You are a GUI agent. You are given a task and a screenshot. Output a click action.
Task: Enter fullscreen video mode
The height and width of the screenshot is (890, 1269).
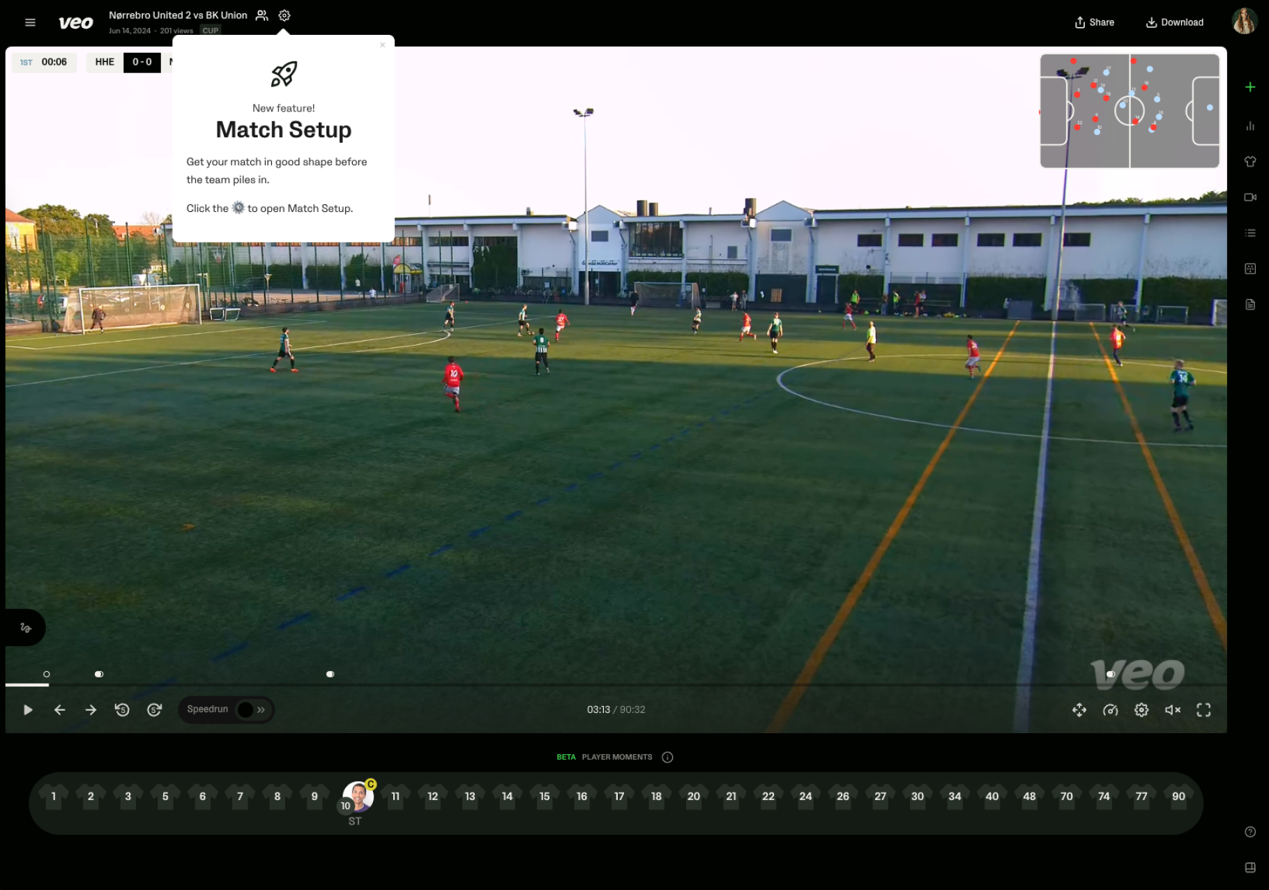(1203, 709)
